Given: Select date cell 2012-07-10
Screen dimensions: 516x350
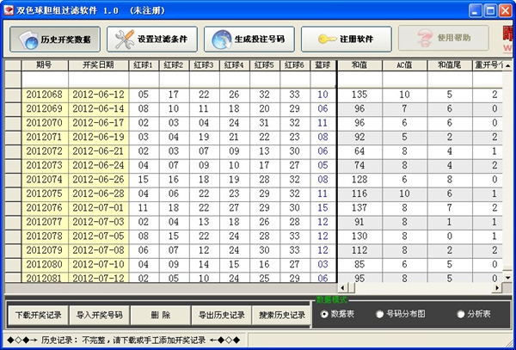Looking at the screenshot, I should (98, 265).
